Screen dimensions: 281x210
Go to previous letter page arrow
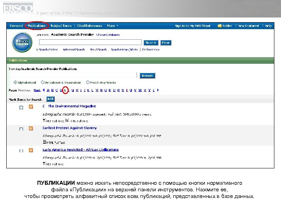[44, 90]
